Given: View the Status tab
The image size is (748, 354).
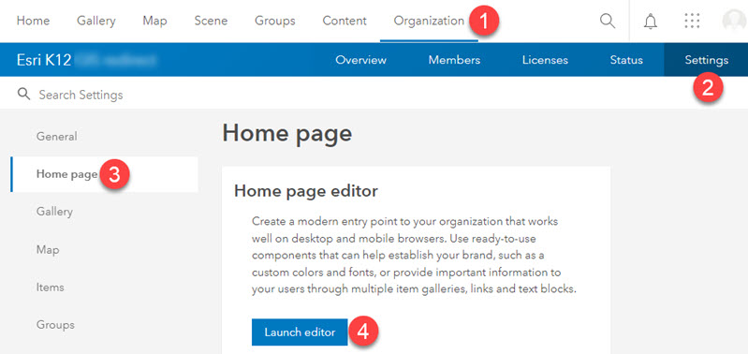Looking at the screenshot, I should (x=626, y=60).
